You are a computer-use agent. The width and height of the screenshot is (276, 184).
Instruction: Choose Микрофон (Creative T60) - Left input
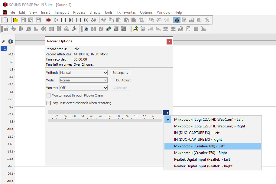[213, 146]
